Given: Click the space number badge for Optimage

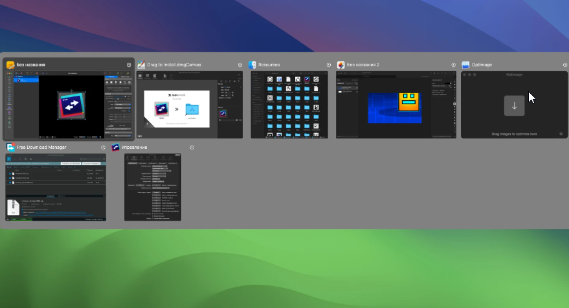Looking at the screenshot, I should coord(564,65).
